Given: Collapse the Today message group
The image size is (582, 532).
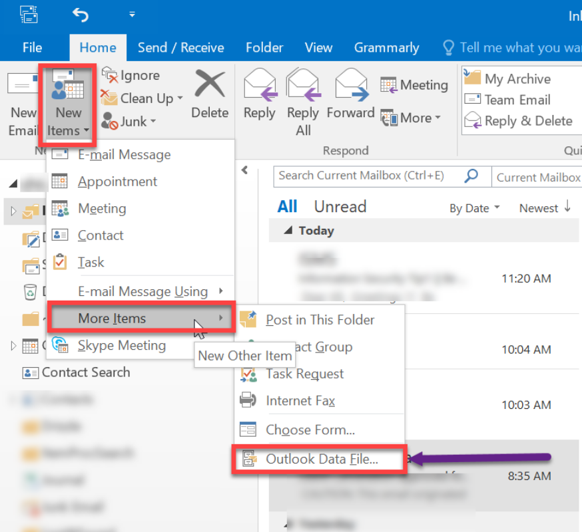Looking at the screenshot, I should 288,230.
